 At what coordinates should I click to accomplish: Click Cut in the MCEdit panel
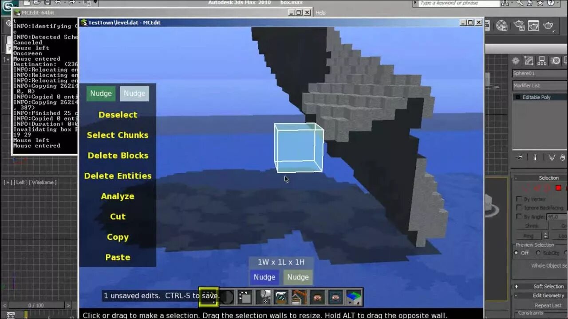pyautogui.click(x=118, y=217)
